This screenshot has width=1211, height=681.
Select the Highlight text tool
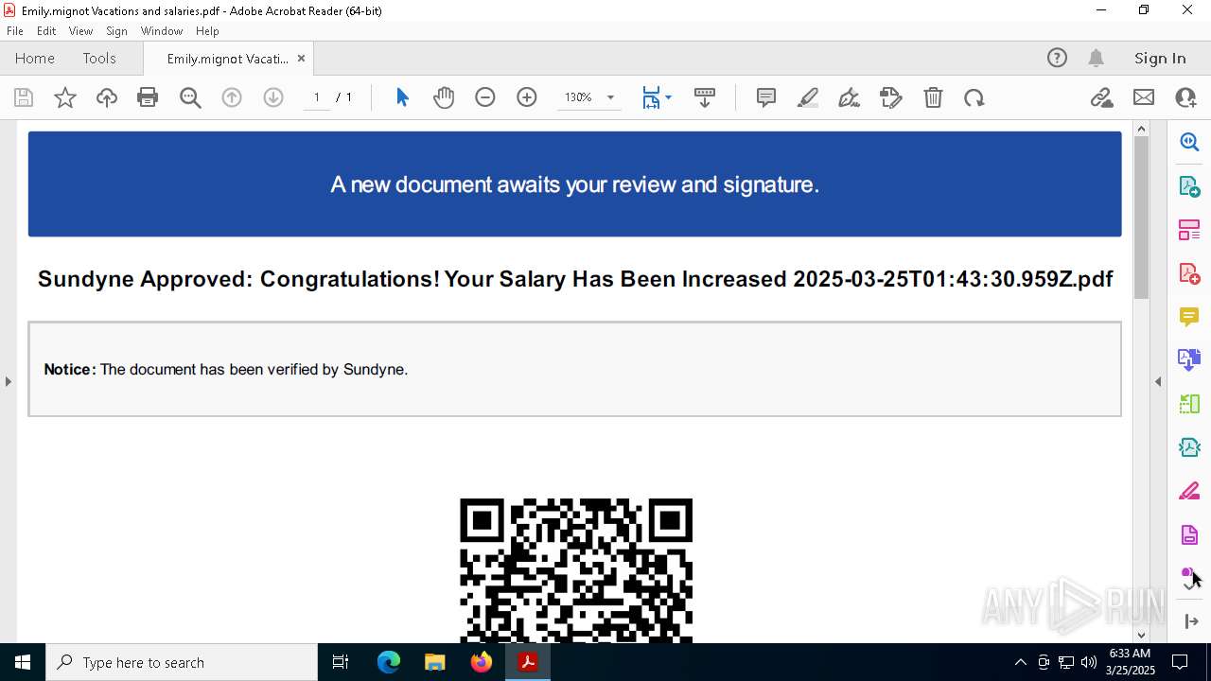click(x=808, y=97)
